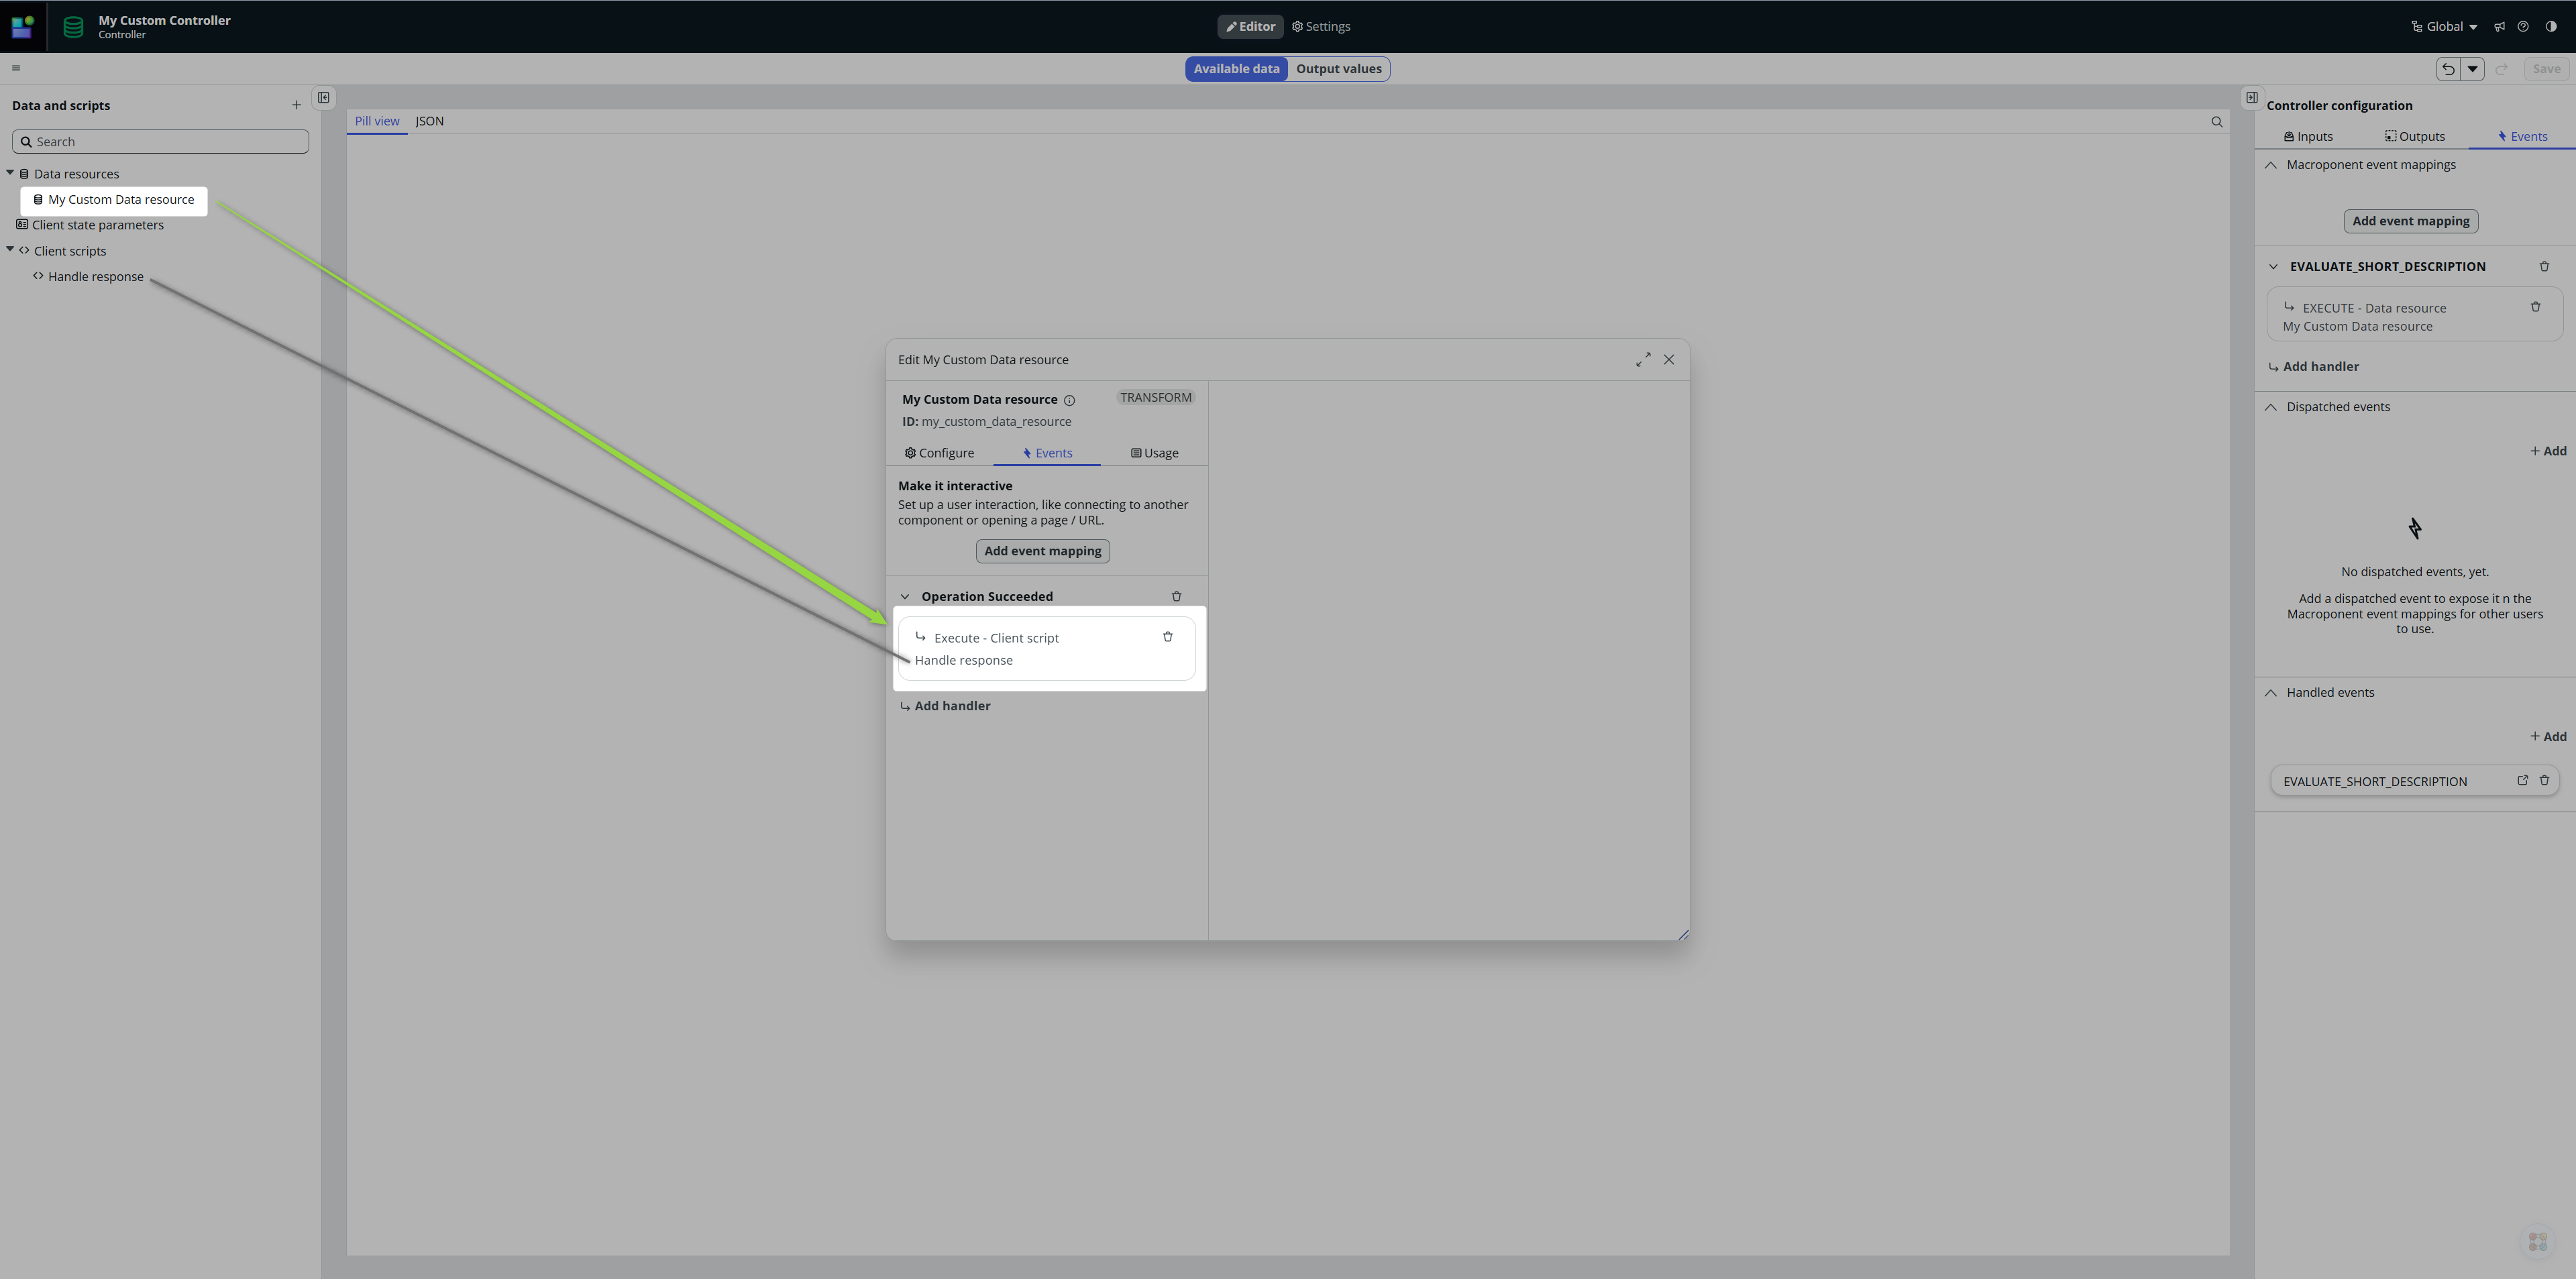Open the Configure tab in dialog
2576x1279 pixels.
pyautogui.click(x=939, y=453)
